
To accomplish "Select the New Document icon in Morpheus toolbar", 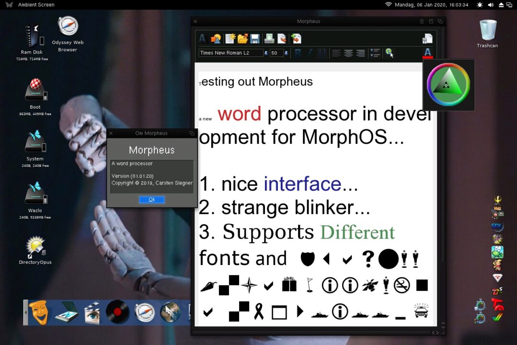I will 230,38.
